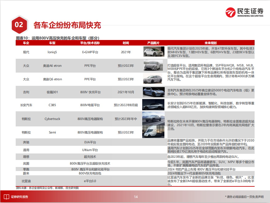This screenshot has width=270, height=203.
Task: Open the 奥迪Q6 etron car image
Action: (x=153, y=78)
